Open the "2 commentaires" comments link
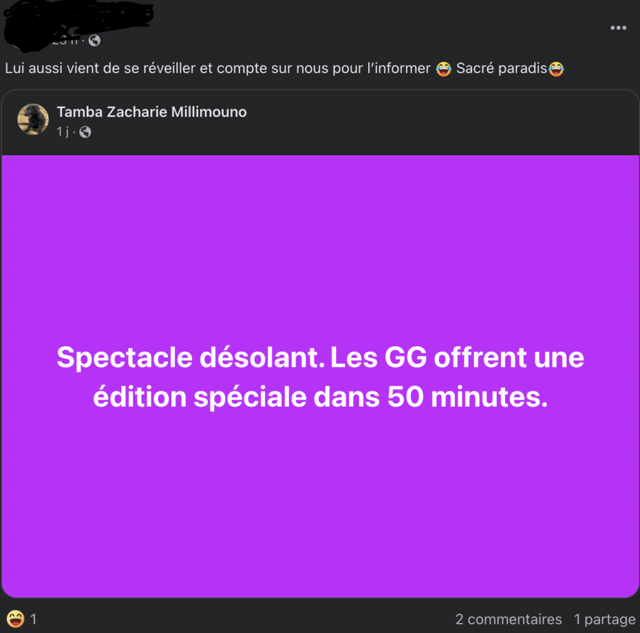The width and height of the screenshot is (640, 633). [x=508, y=619]
